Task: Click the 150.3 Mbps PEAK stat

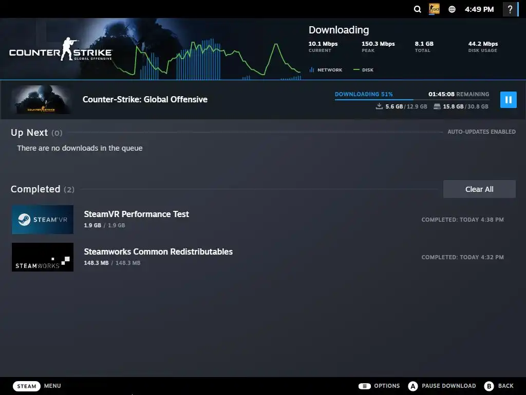Action: [378, 47]
